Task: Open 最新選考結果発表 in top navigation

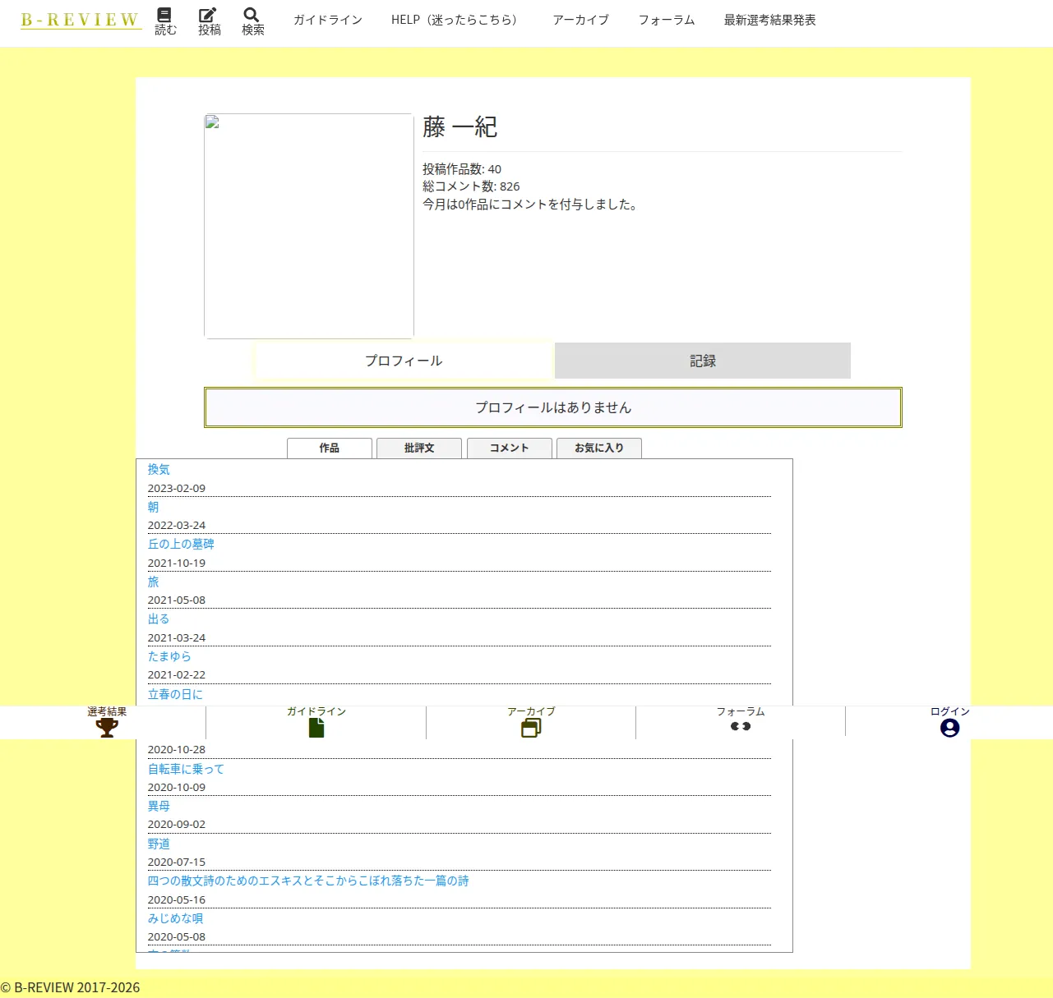Action: pos(769,20)
